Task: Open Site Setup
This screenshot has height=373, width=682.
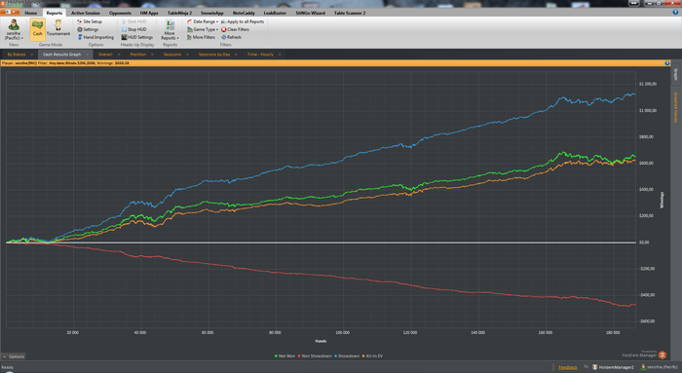Action: click(90, 21)
